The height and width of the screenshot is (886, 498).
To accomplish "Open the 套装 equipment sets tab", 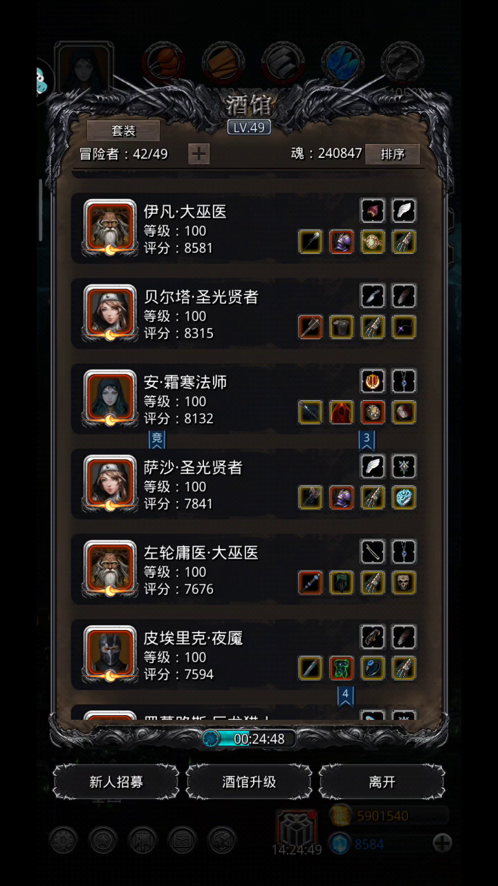I will (x=124, y=130).
